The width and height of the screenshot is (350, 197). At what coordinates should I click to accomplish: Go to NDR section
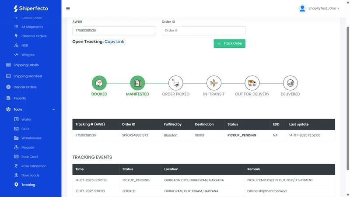tap(24, 46)
